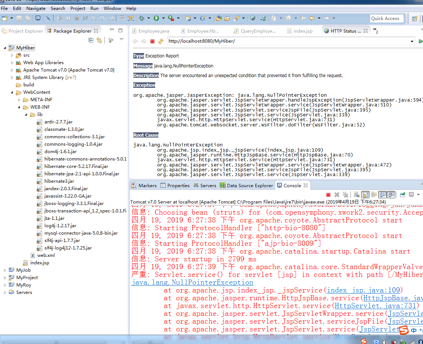The height and width of the screenshot is (344, 423).
Task: Click the yellow Back navigation arrow
Action: coord(312,19)
